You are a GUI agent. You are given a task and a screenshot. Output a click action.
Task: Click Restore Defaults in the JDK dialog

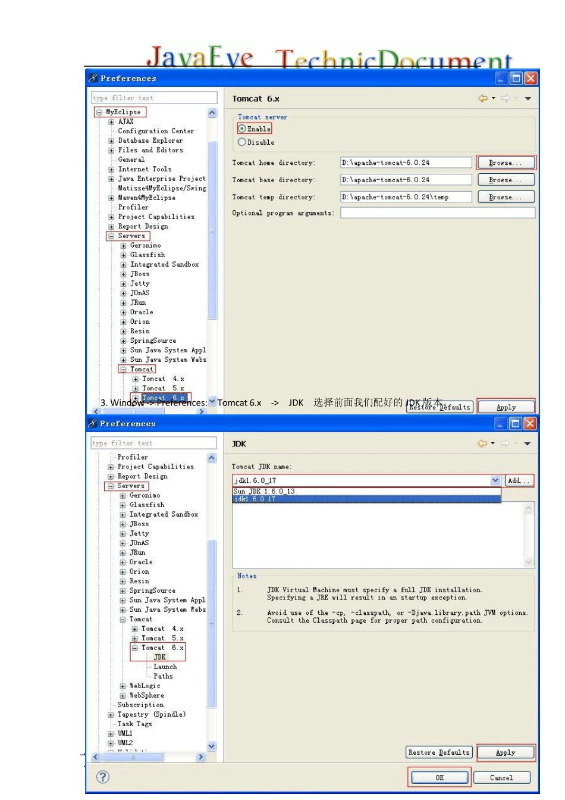point(439,752)
